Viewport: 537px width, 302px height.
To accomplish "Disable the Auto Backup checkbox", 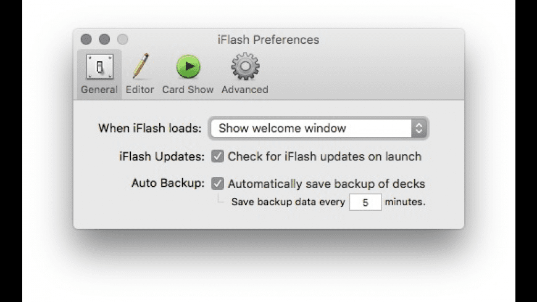I will 217,184.
